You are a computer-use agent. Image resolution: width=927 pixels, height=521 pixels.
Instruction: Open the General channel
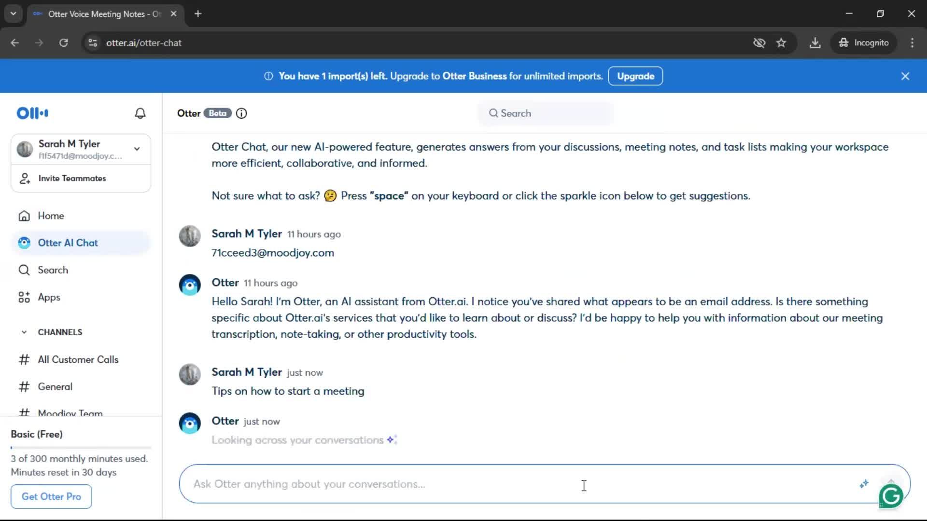tap(81, 386)
